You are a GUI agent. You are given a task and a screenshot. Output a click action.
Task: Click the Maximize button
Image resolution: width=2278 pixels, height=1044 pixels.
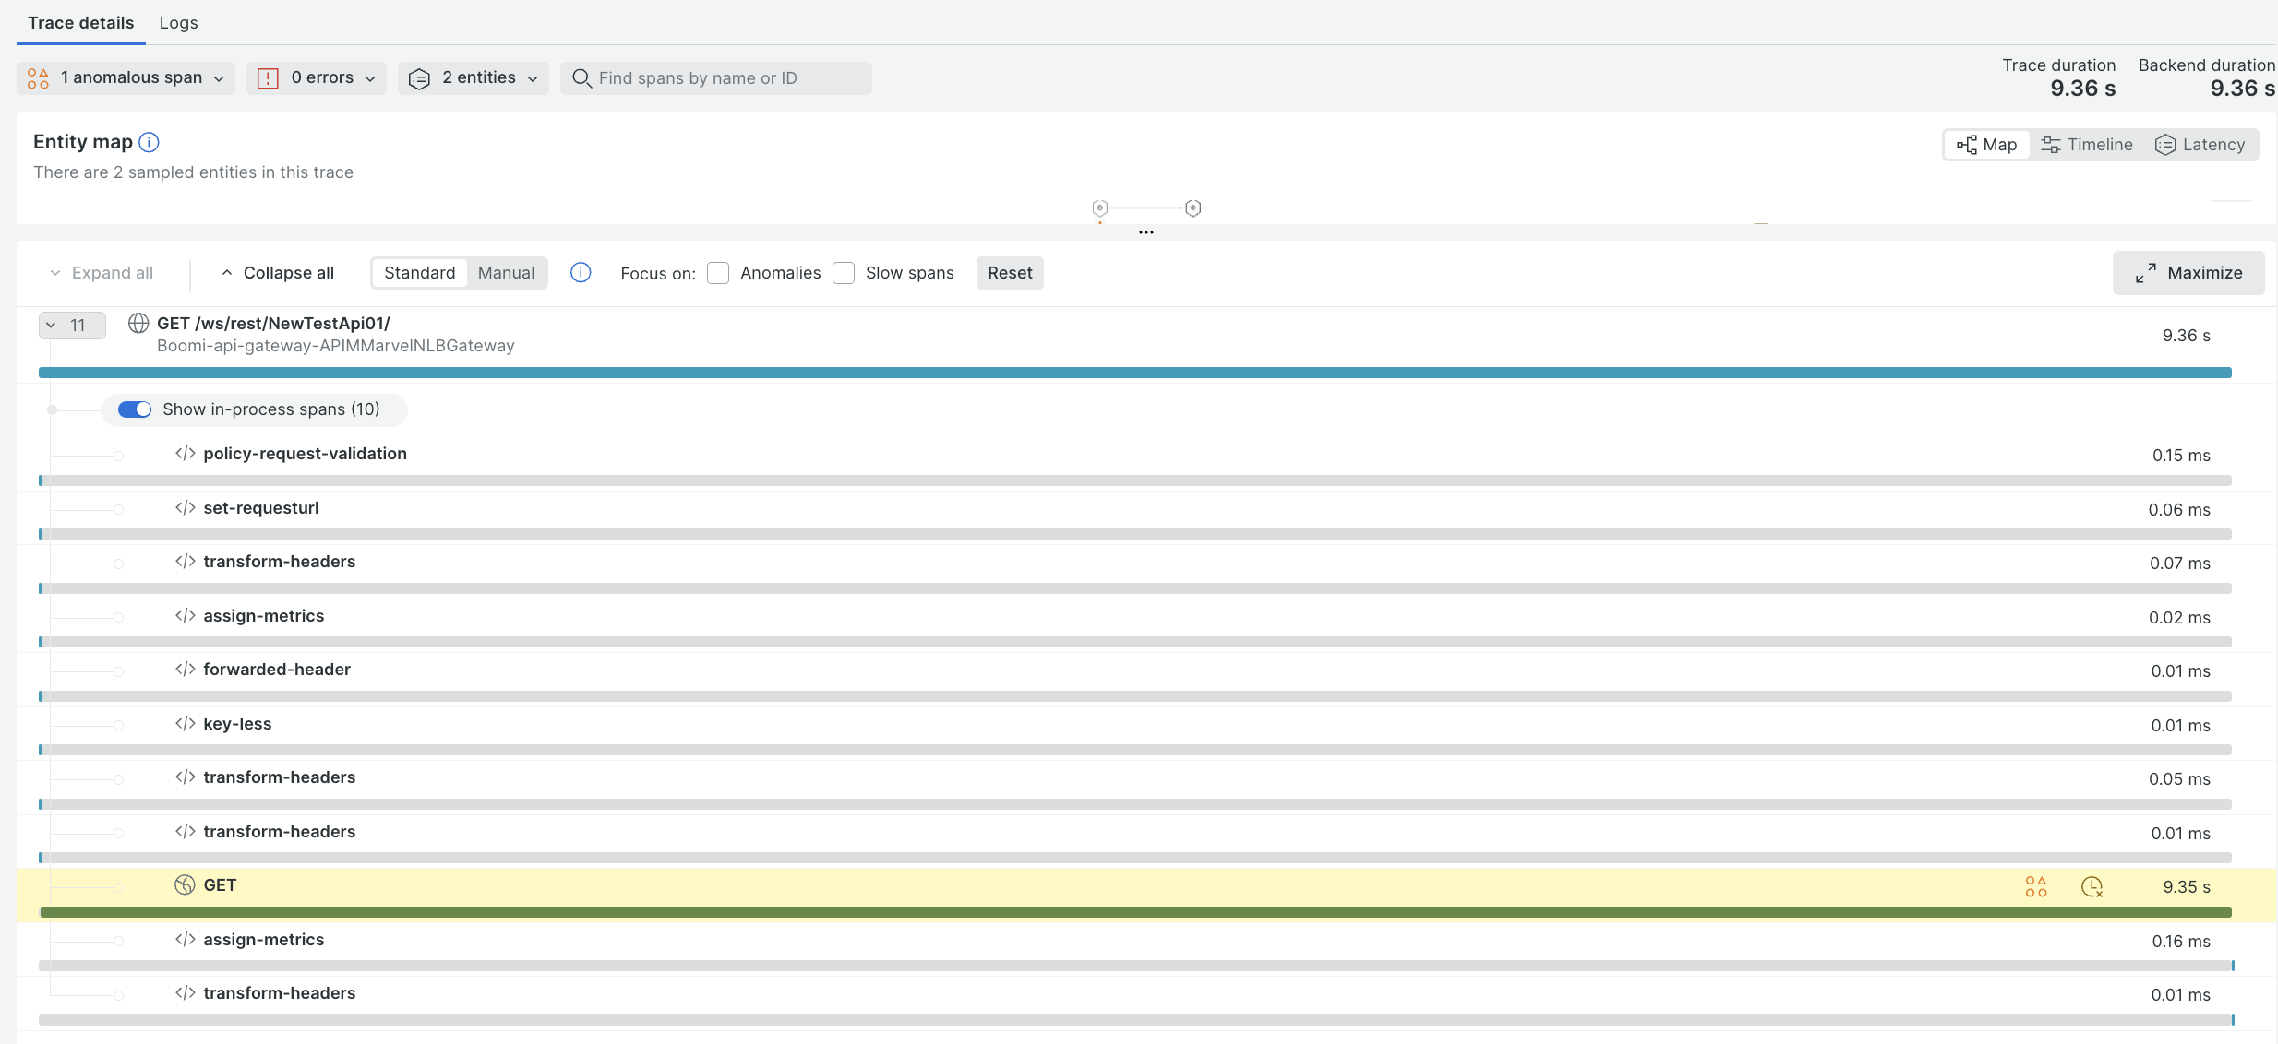click(x=2188, y=273)
